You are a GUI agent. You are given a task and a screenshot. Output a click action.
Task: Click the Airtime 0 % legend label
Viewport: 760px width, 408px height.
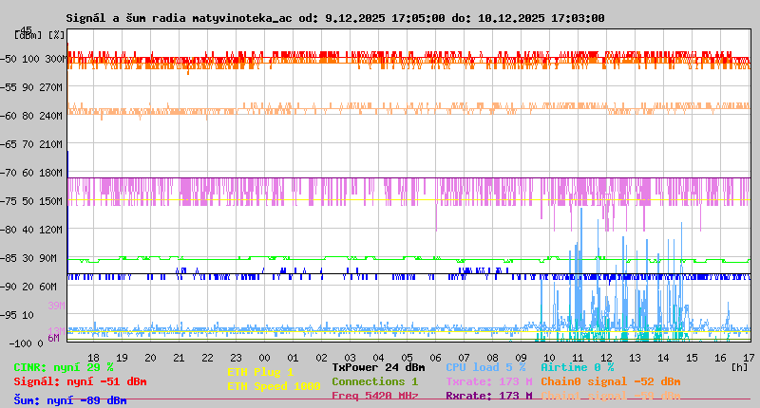click(x=578, y=367)
